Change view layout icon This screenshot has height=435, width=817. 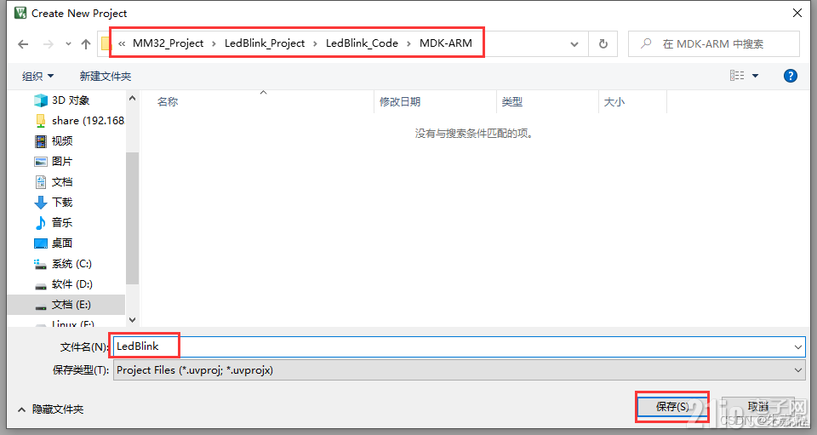[x=737, y=76]
